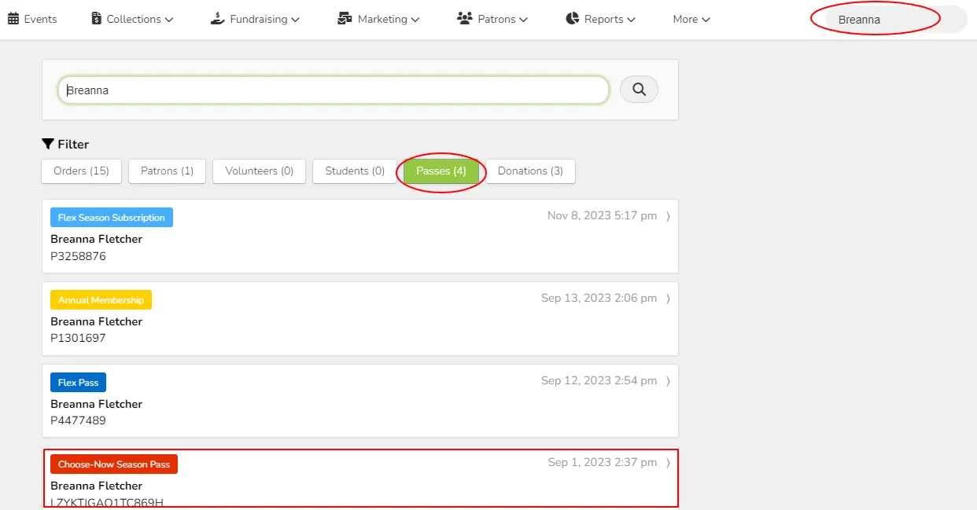Select the Passes (4) filter
Viewport: 977px width, 510px height.
pos(441,171)
